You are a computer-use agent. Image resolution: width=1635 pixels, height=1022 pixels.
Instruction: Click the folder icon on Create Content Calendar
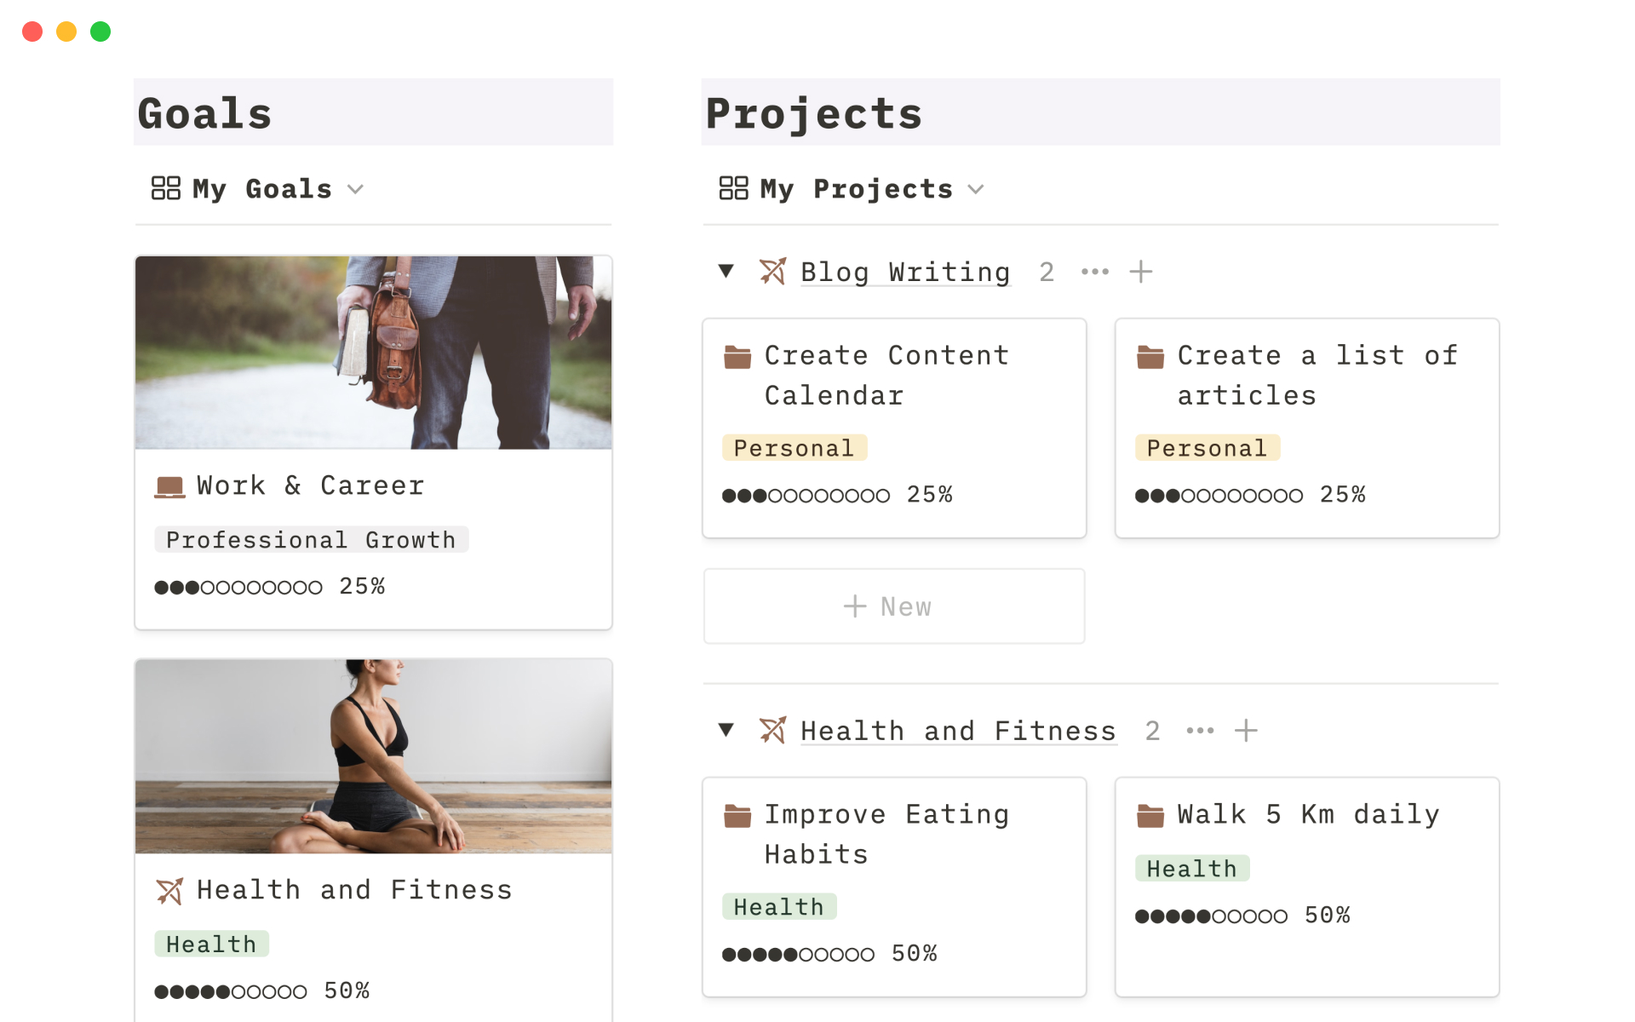(x=737, y=357)
